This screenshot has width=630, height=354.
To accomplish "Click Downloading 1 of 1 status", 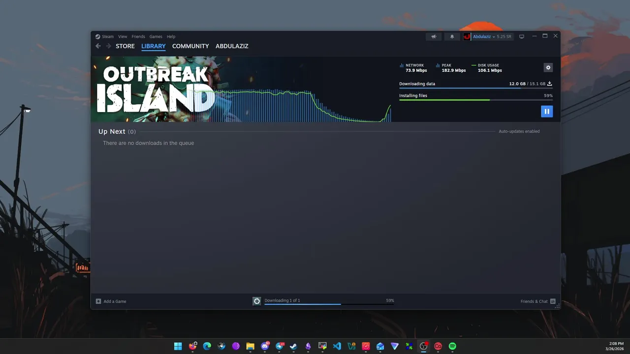I will (282, 300).
